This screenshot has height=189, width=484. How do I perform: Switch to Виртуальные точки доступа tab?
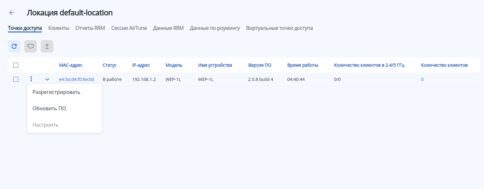pyautogui.click(x=280, y=28)
